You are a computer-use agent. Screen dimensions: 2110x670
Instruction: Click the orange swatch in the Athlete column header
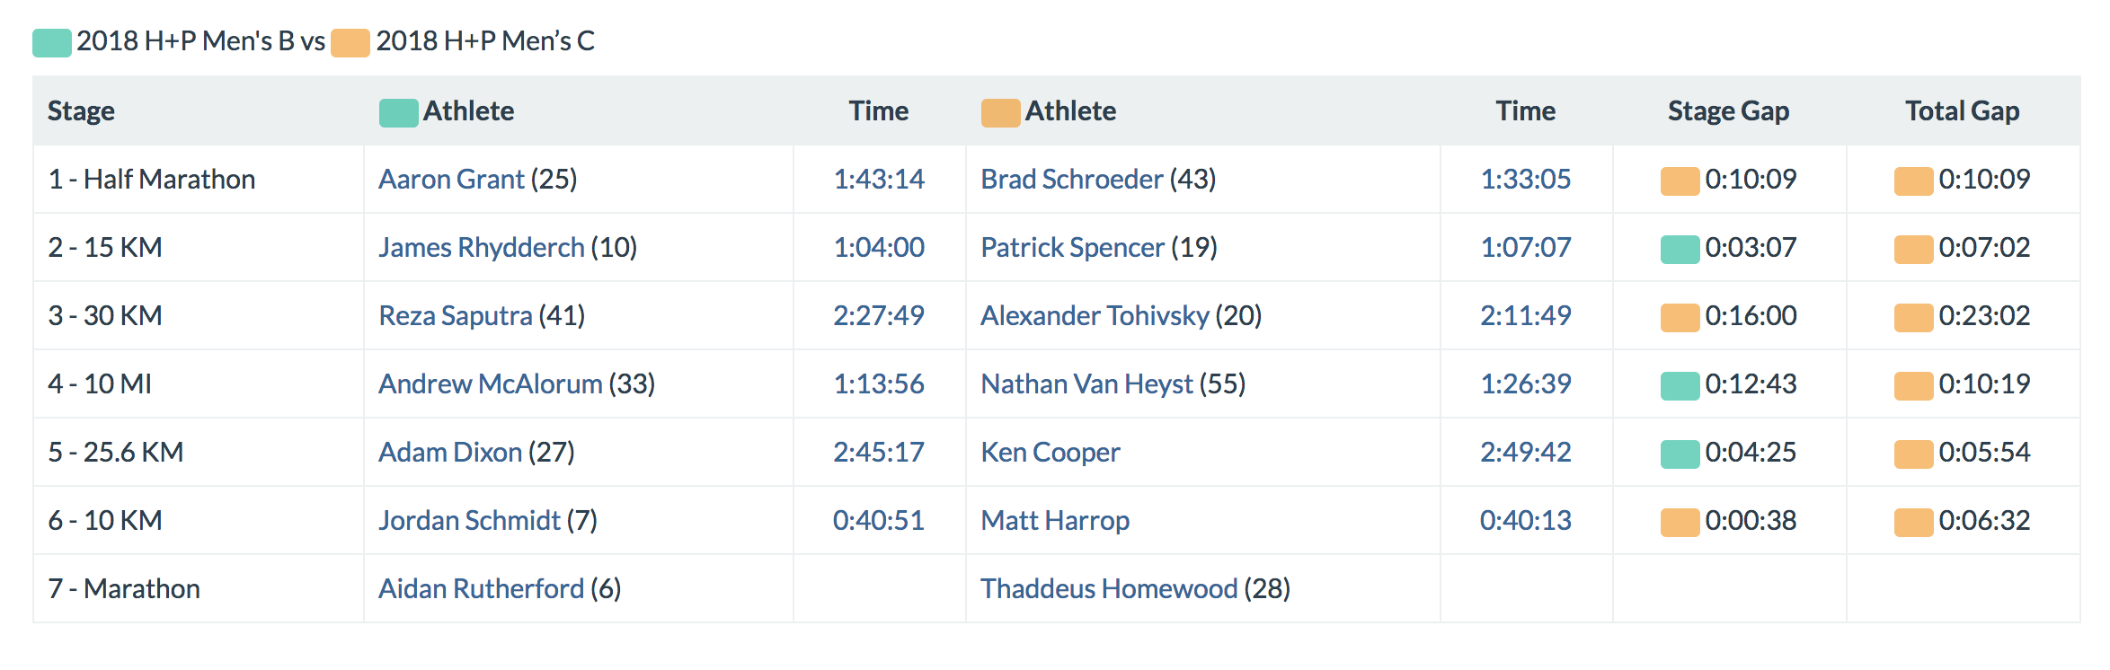[1000, 112]
